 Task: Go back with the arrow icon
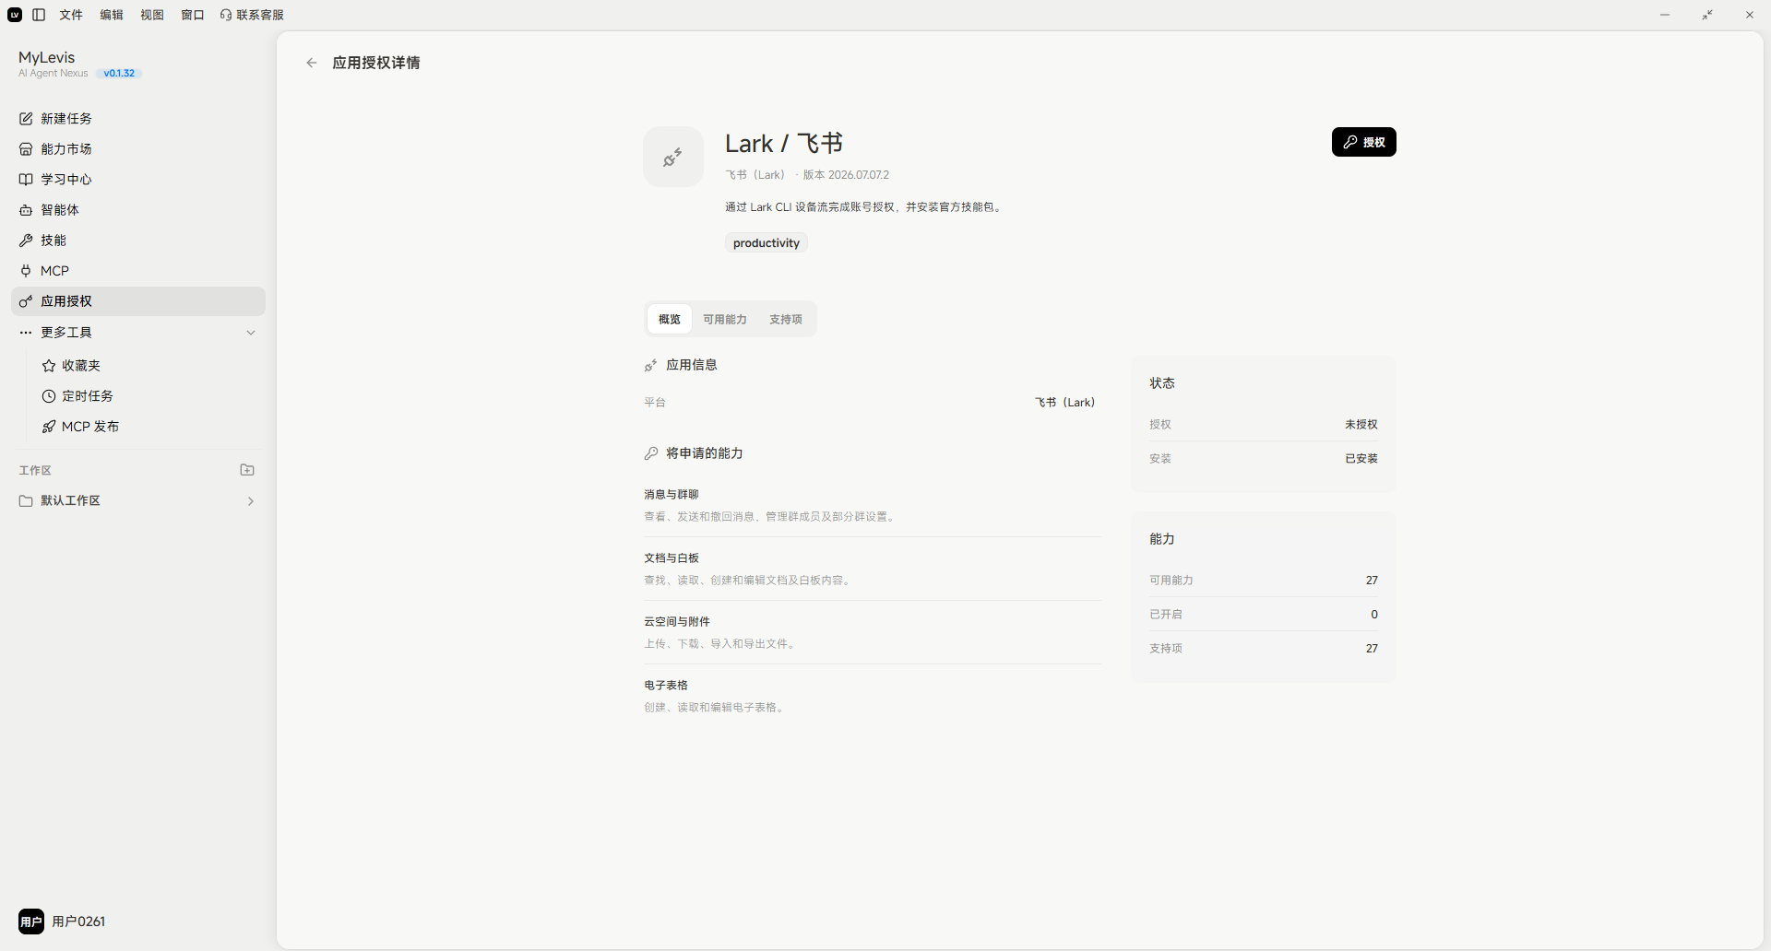(312, 63)
